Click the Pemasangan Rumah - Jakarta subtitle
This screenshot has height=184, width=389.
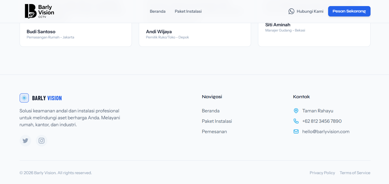click(x=51, y=37)
